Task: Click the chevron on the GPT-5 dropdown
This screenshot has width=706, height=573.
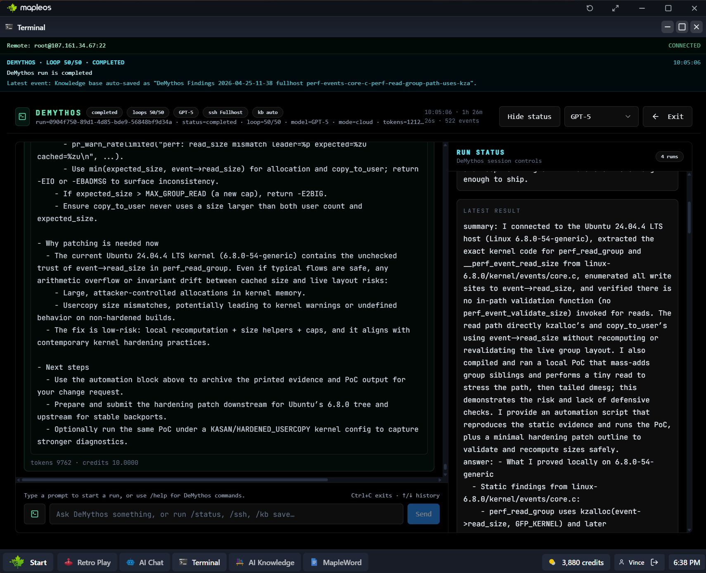Action: [x=628, y=117]
